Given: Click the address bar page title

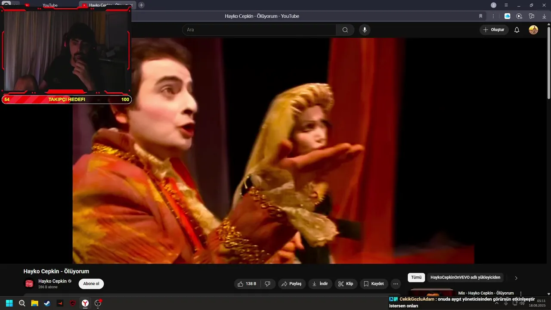Looking at the screenshot, I should (262, 16).
